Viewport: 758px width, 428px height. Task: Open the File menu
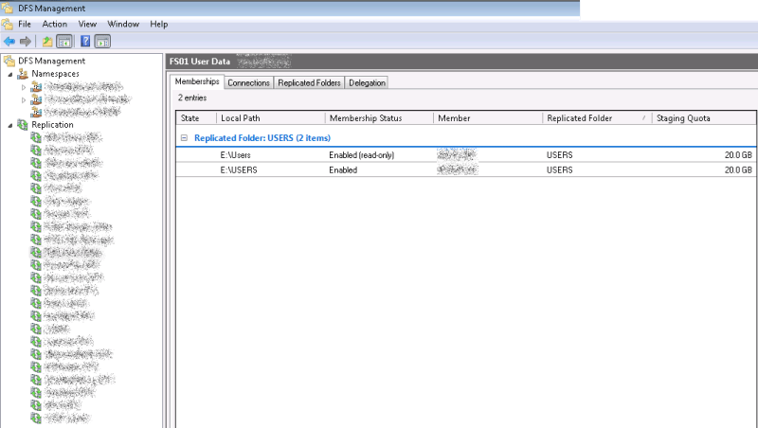pyautogui.click(x=25, y=25)
